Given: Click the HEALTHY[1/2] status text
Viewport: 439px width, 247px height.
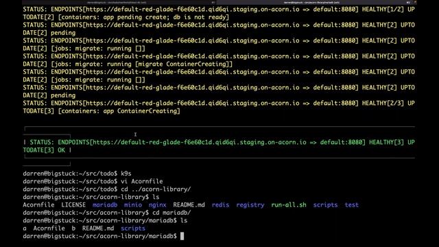Looking at the screenshot, I should coord(383,9).
